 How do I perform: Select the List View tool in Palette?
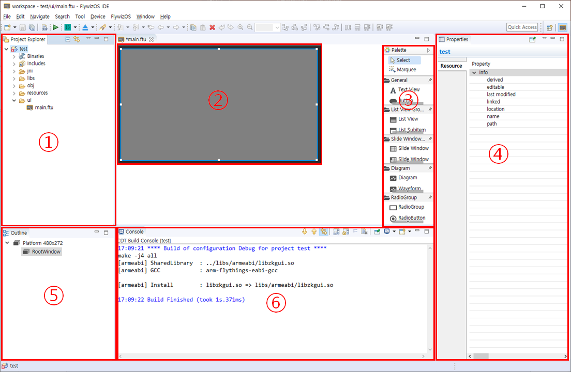tap(404, 119)
